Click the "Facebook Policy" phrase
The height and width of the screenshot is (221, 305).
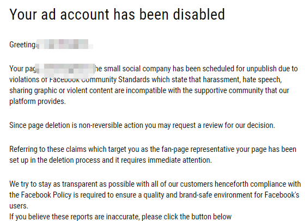[46, 195]
